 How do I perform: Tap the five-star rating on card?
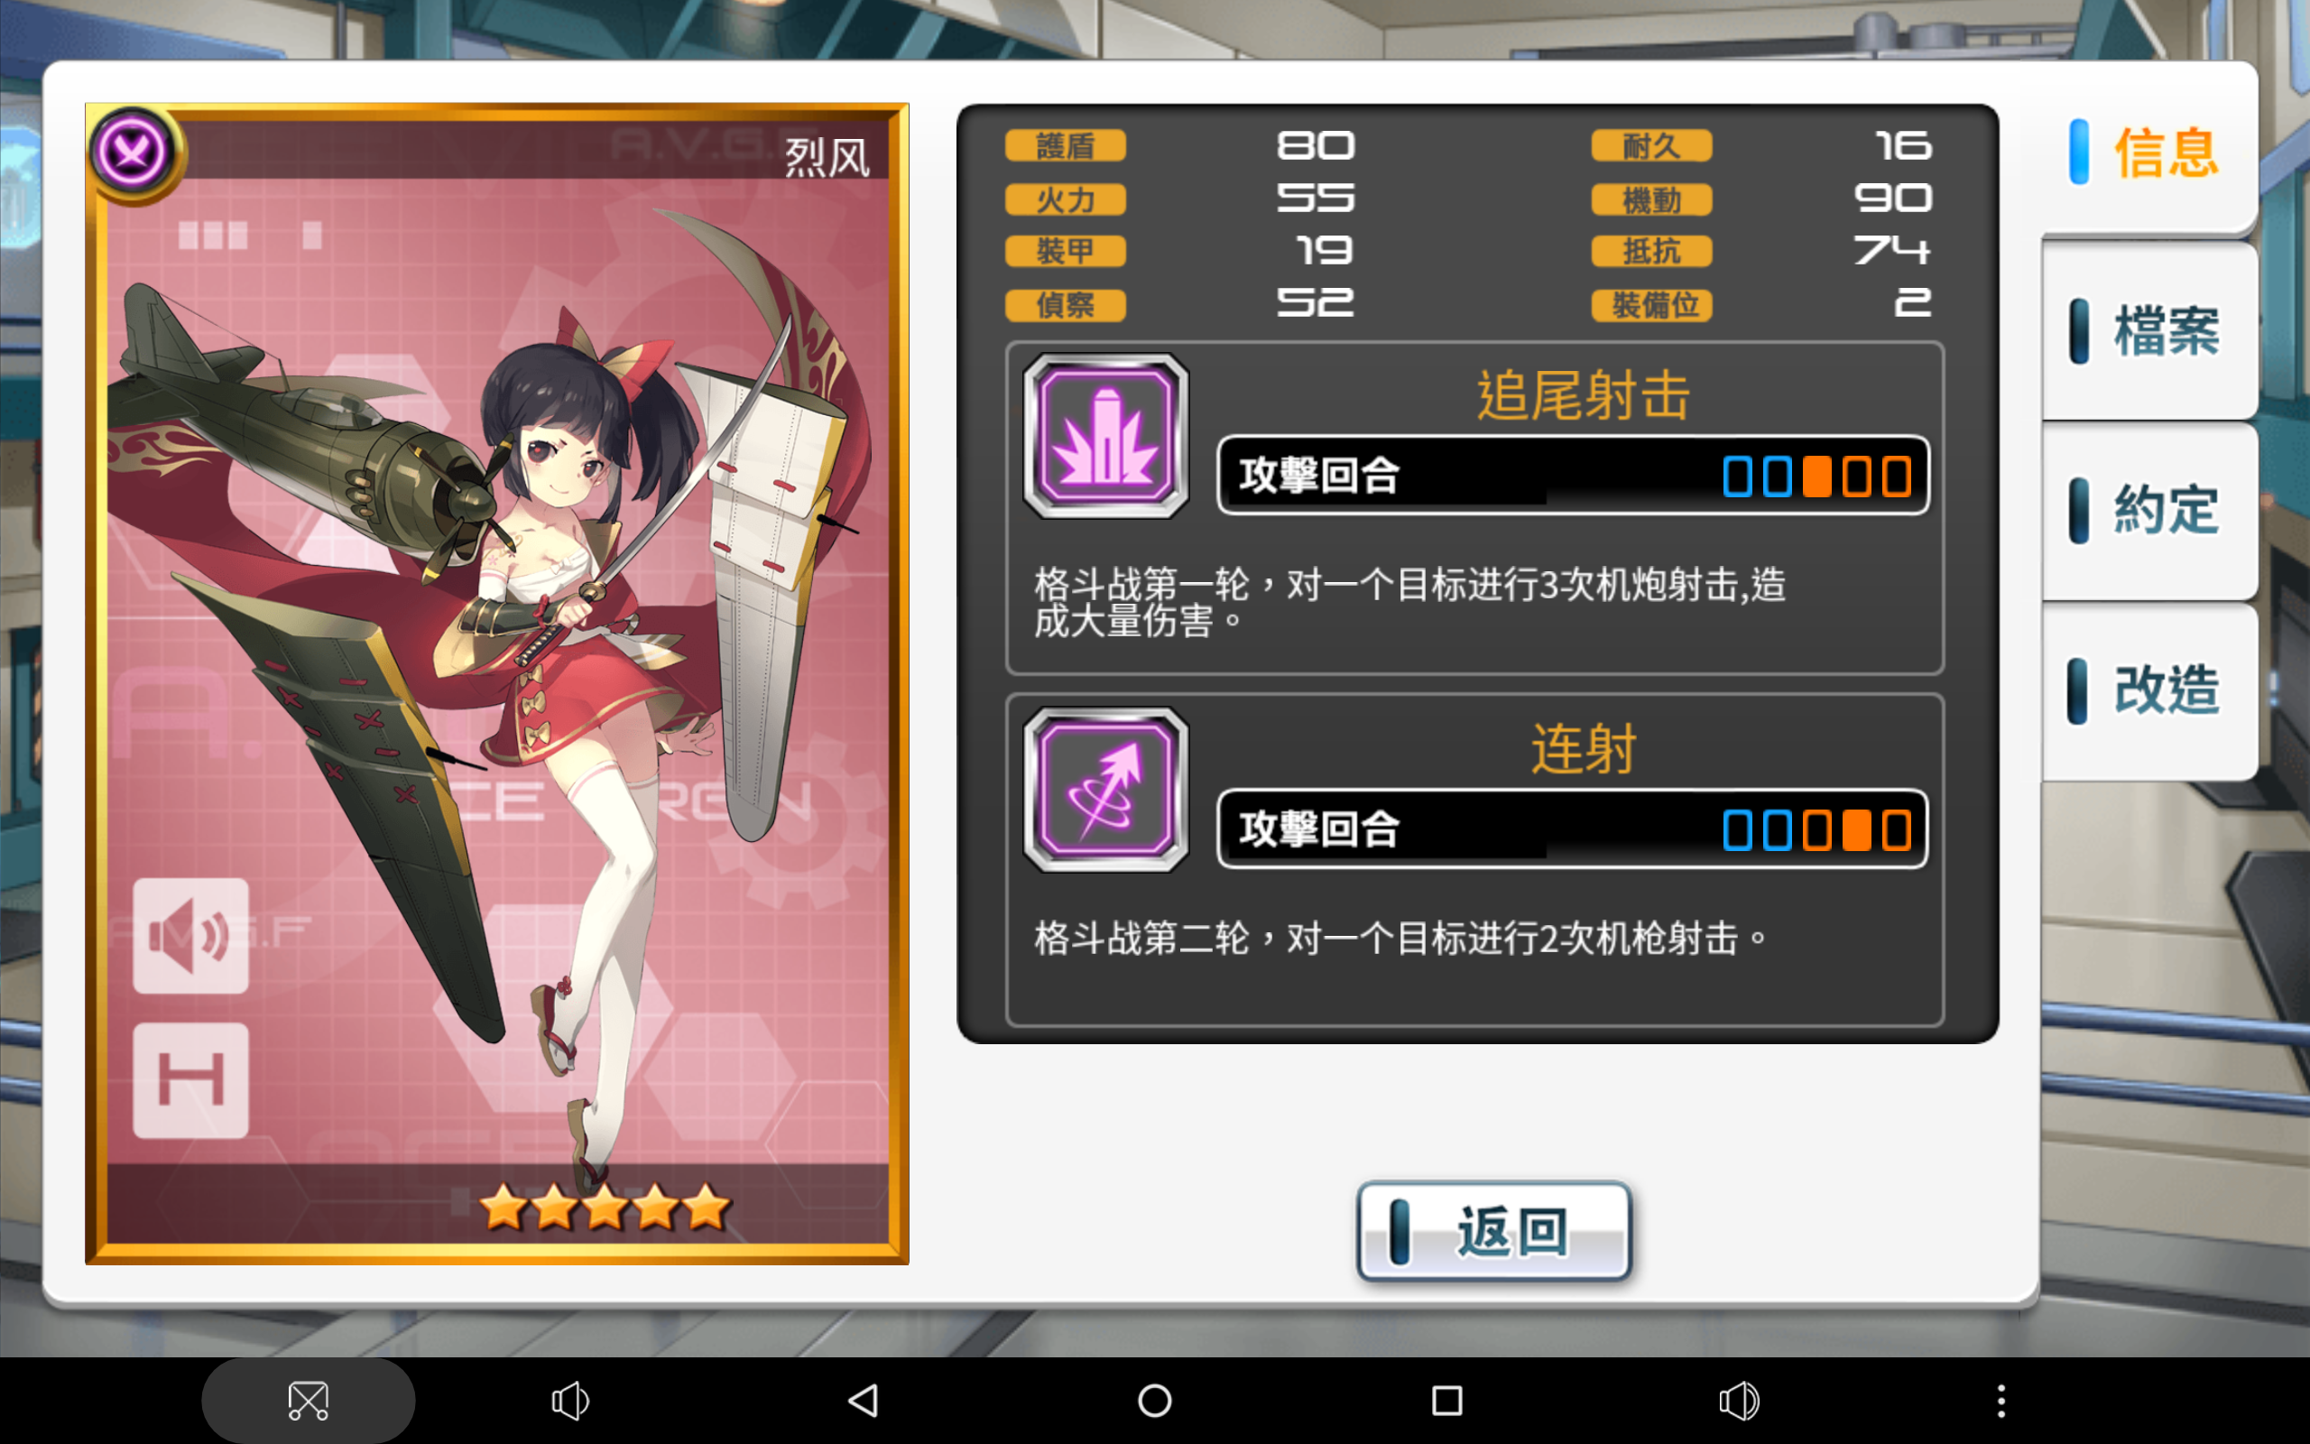606,1207
